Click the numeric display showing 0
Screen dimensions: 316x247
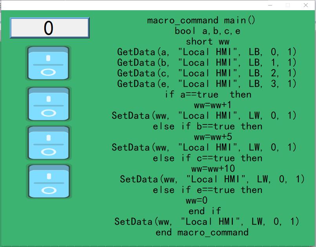49,28
